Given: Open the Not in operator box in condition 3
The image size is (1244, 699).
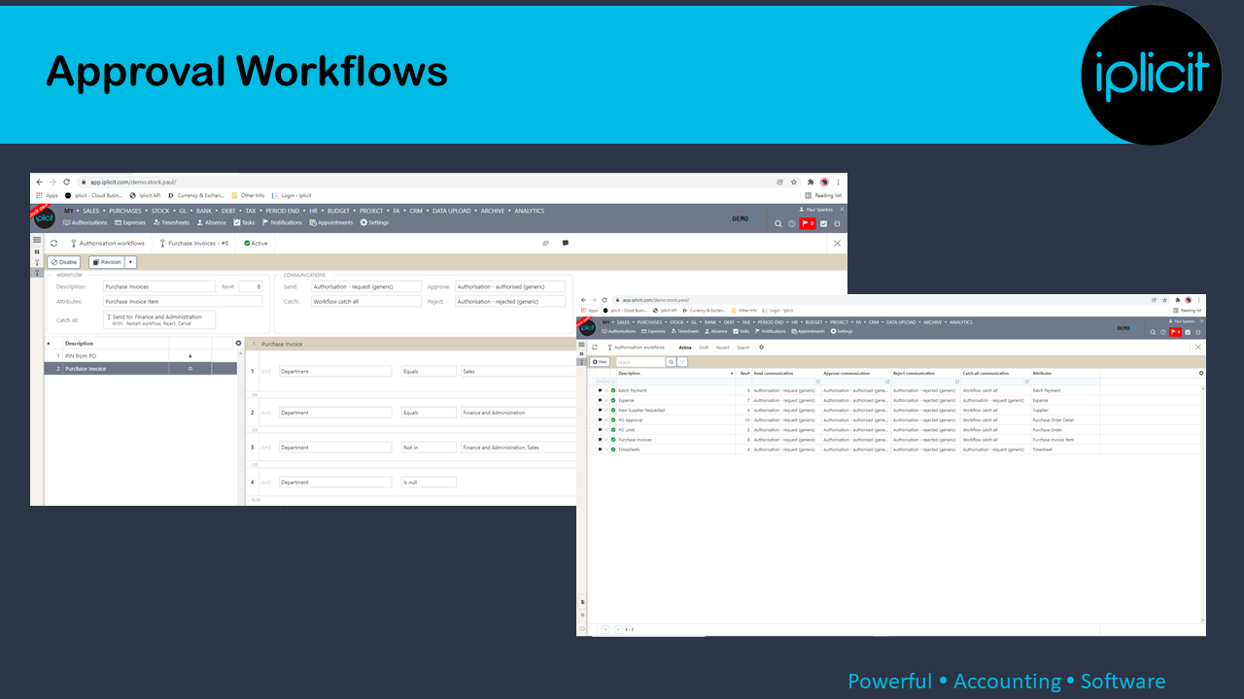Looking at the screenshot, I should [429, 448].
